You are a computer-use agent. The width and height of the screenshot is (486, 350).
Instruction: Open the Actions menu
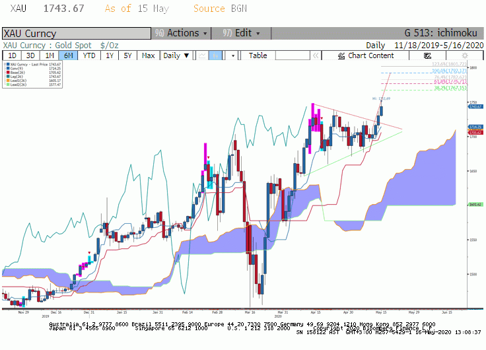coord(181,33)
